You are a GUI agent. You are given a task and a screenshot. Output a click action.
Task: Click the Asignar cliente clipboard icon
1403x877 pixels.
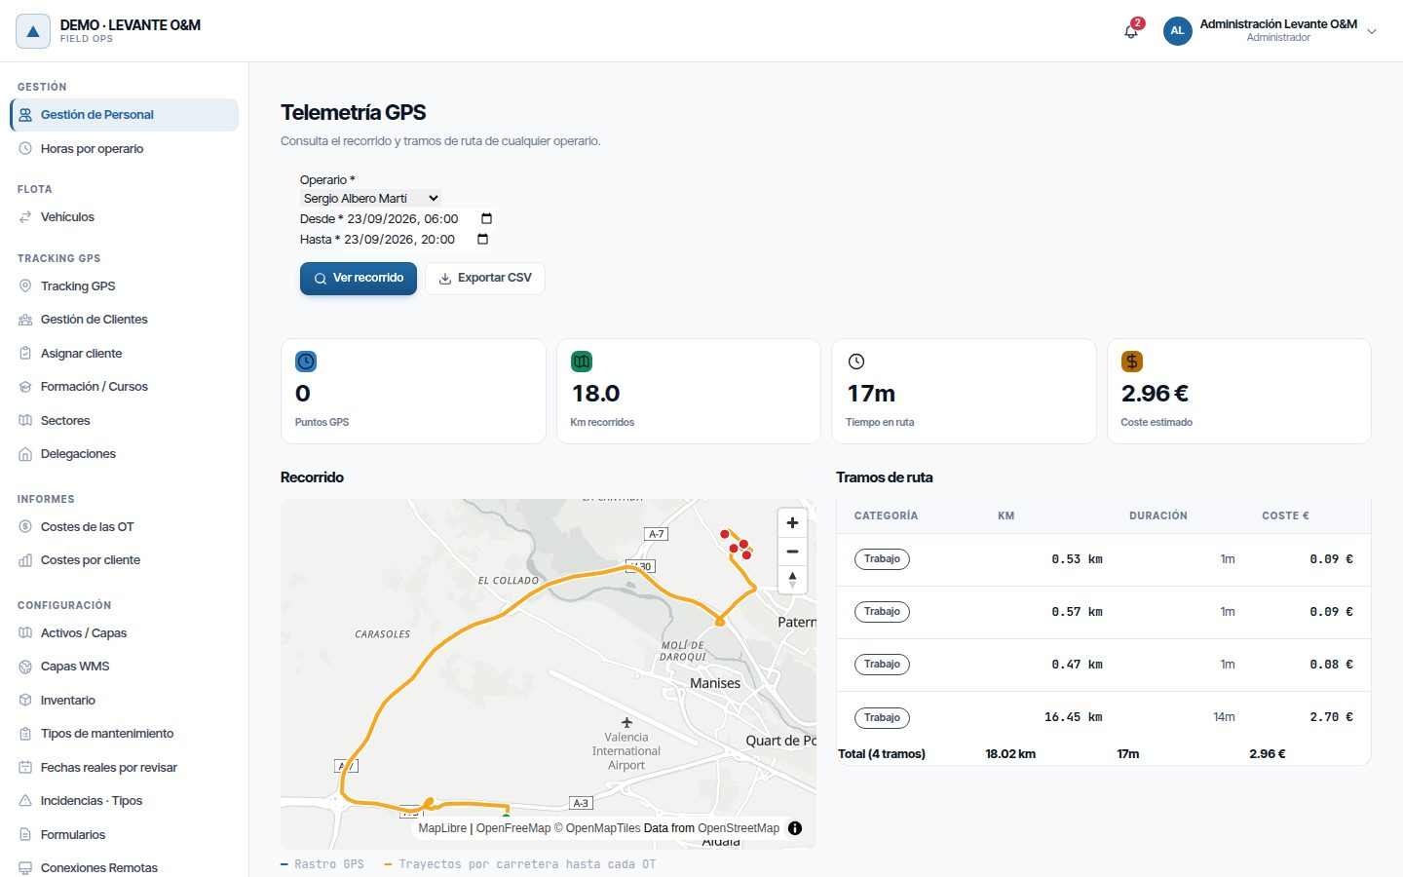[25, 354]
